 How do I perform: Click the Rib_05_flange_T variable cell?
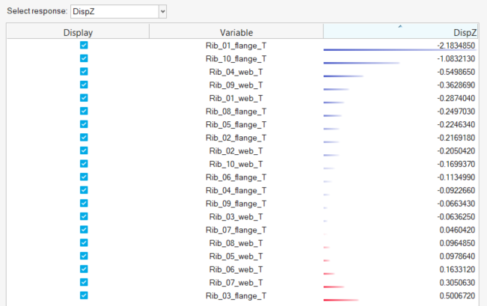point(236,125)
